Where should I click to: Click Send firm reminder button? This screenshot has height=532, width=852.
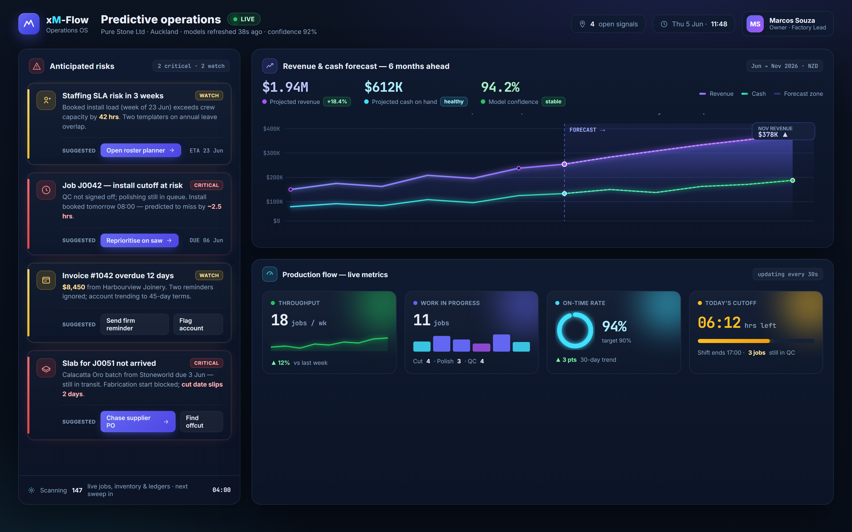point(134,324)
